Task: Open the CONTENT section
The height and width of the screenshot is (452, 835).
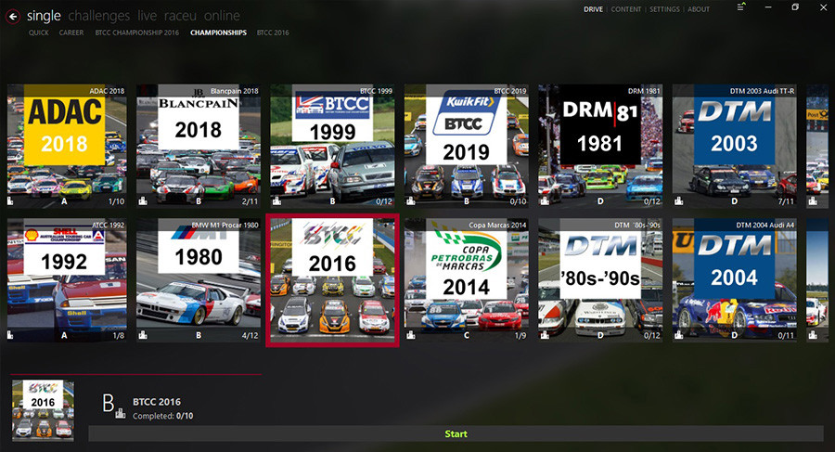Action: pos(625,9)
